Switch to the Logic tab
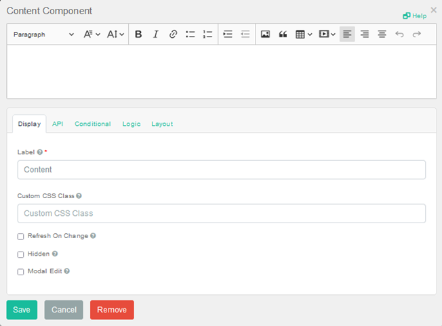 coord(132,124)
